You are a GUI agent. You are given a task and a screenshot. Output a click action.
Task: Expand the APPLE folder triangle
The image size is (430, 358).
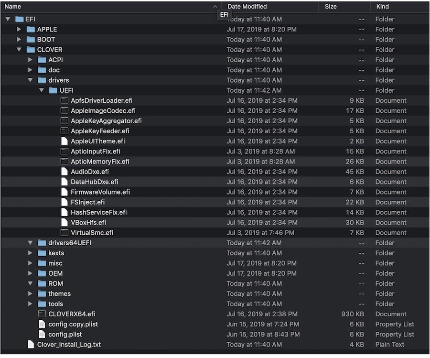point(19,29)
